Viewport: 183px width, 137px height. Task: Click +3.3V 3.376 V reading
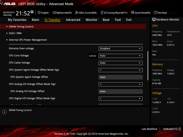[x=156, y=112]
